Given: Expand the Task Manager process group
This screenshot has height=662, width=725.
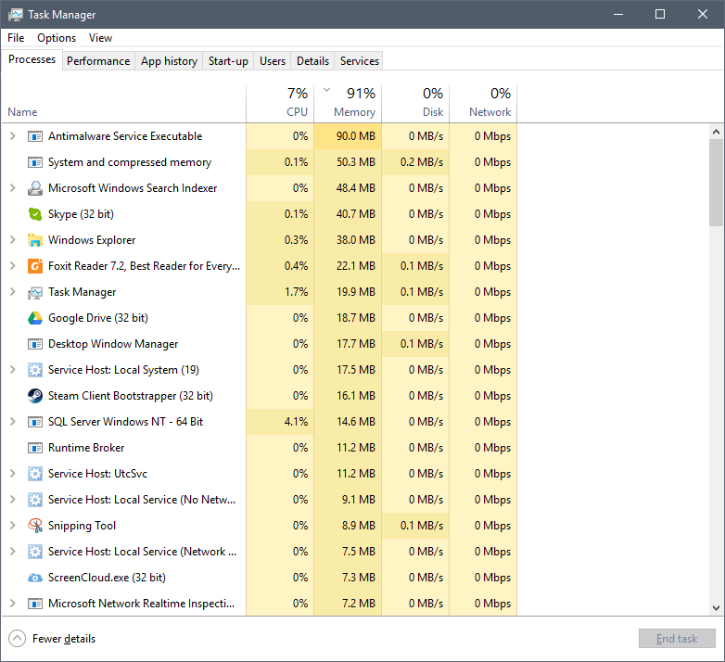Looking at the screenshot, I should coord(13,292).
